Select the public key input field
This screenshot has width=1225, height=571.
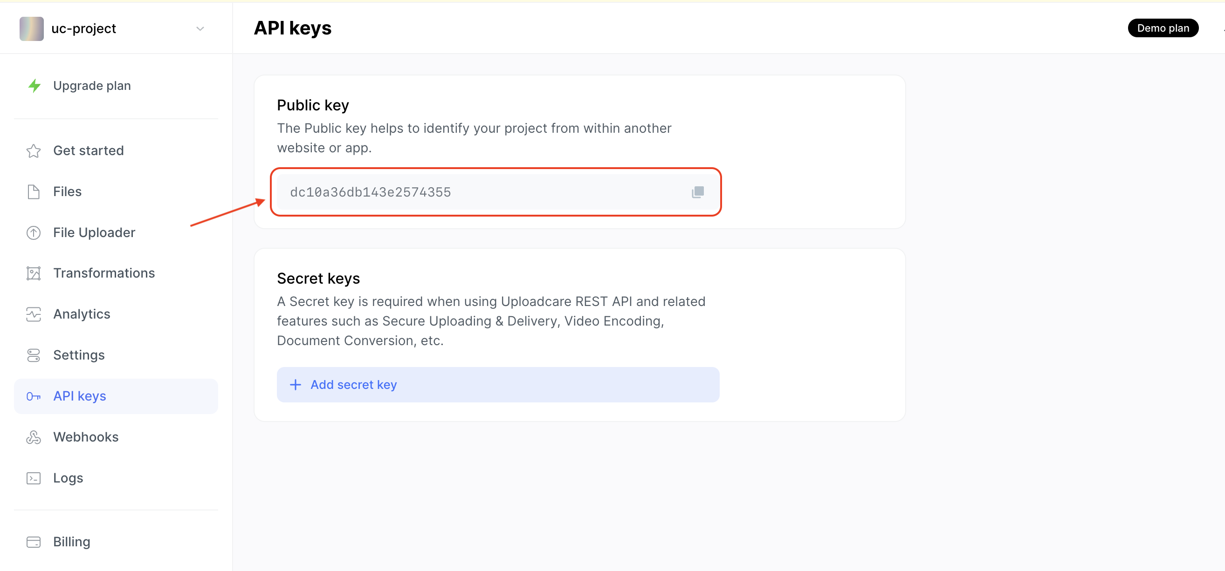point(497,191)
